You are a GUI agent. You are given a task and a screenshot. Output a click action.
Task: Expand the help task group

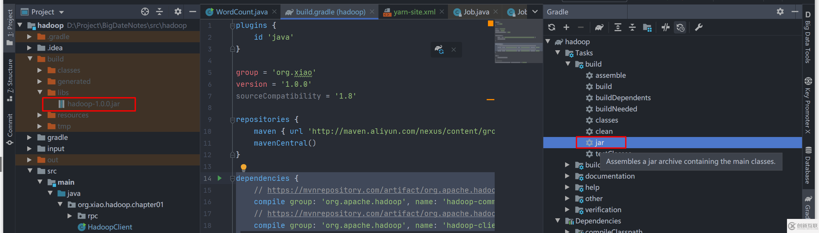coord(567,187)
